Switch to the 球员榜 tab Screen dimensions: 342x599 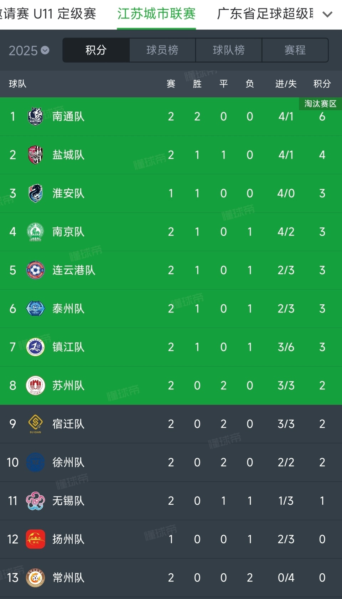(x=162, y=50)
